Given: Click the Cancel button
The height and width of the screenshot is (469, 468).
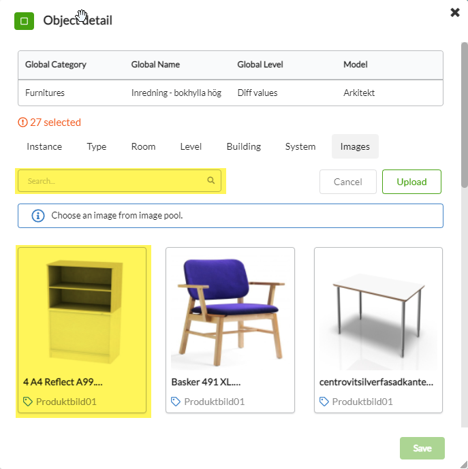Looking at the screenshot, I should 348,182.
